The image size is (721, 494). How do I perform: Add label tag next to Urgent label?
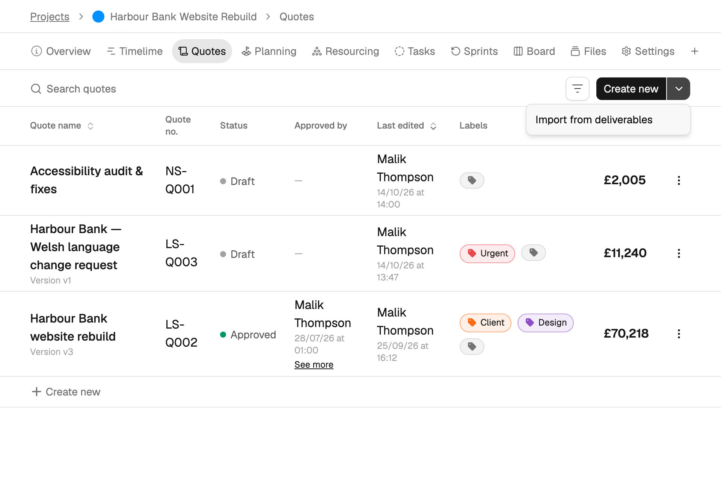tap(533, 253)
